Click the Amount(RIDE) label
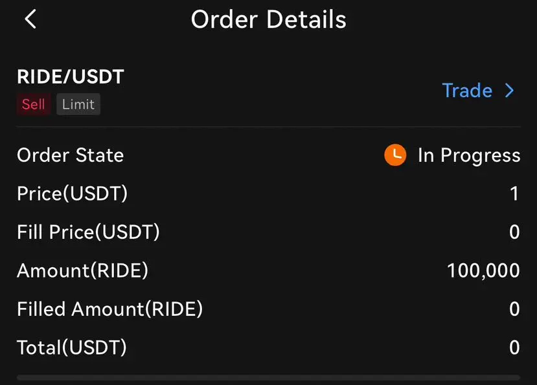 (x=82, y=270)
